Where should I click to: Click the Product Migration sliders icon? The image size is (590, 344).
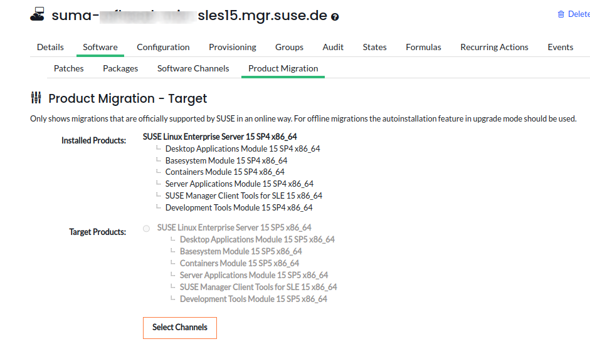click(36, 98)
